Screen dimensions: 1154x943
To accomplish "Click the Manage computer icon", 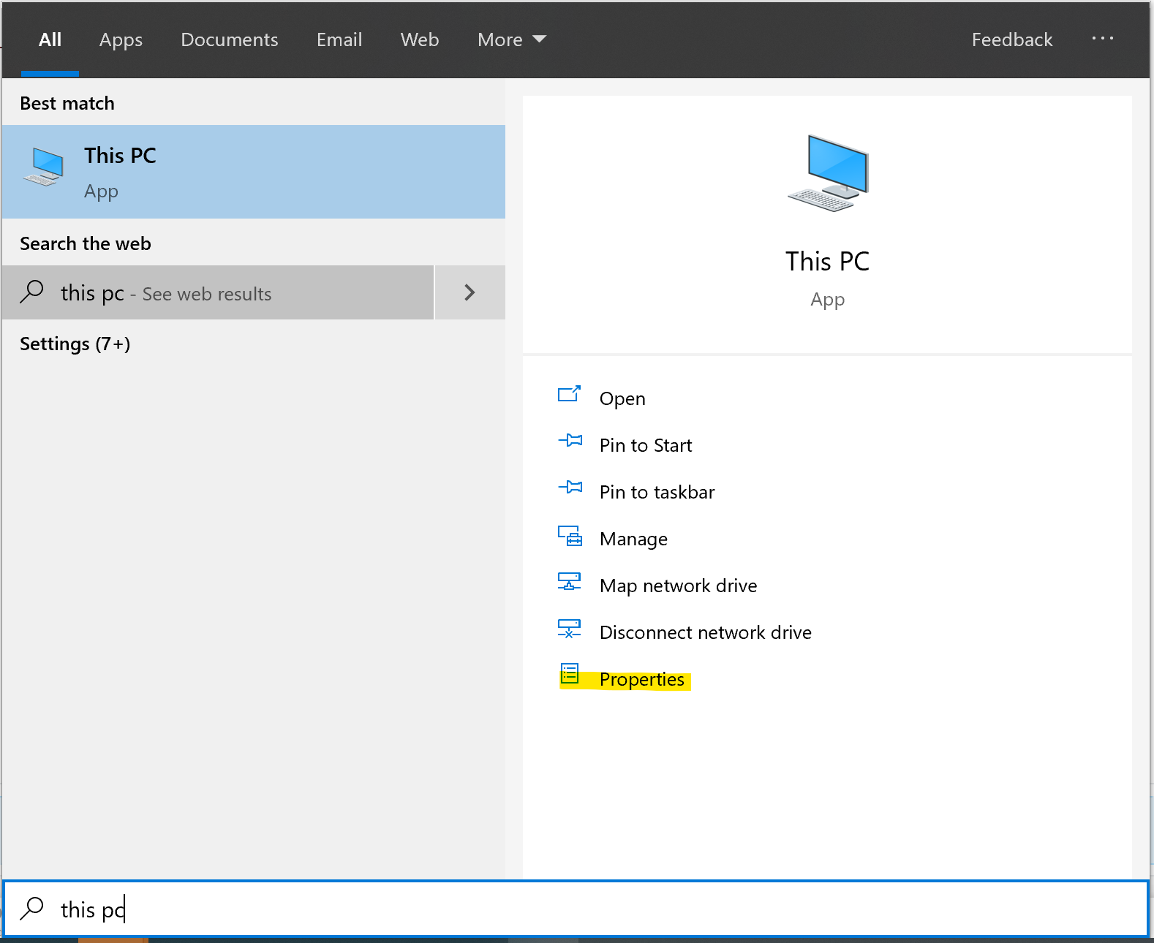I will pyautogui.click(x=570, y=536).
